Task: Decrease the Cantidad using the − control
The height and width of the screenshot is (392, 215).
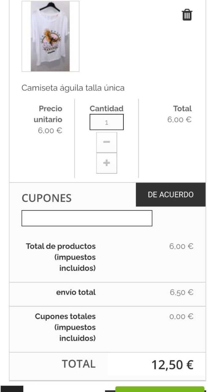Action: (x=107, y=142)
